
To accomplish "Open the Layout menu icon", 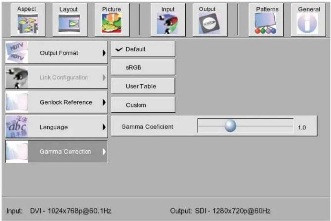I will tap(70, 20).
